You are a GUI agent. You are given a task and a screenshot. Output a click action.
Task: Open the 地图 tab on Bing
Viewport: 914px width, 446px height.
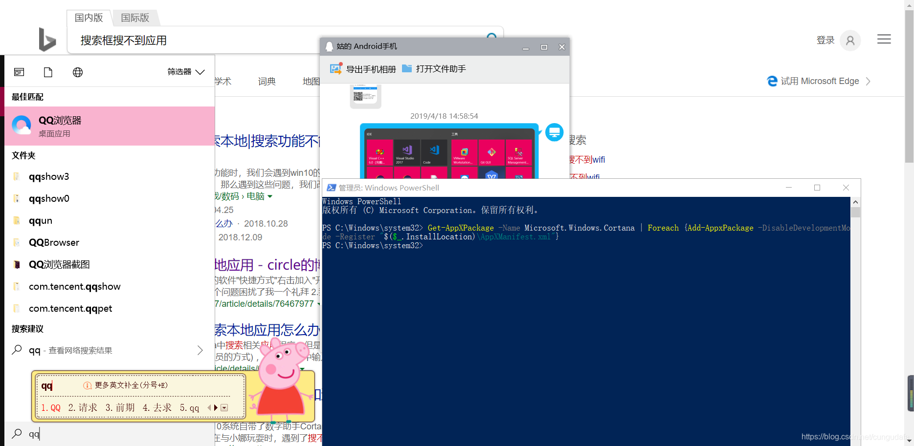point(311,81)
